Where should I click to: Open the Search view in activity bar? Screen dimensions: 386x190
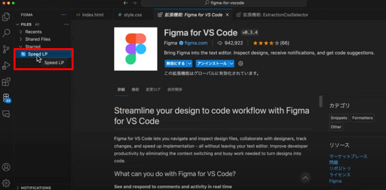click(6, 33)
